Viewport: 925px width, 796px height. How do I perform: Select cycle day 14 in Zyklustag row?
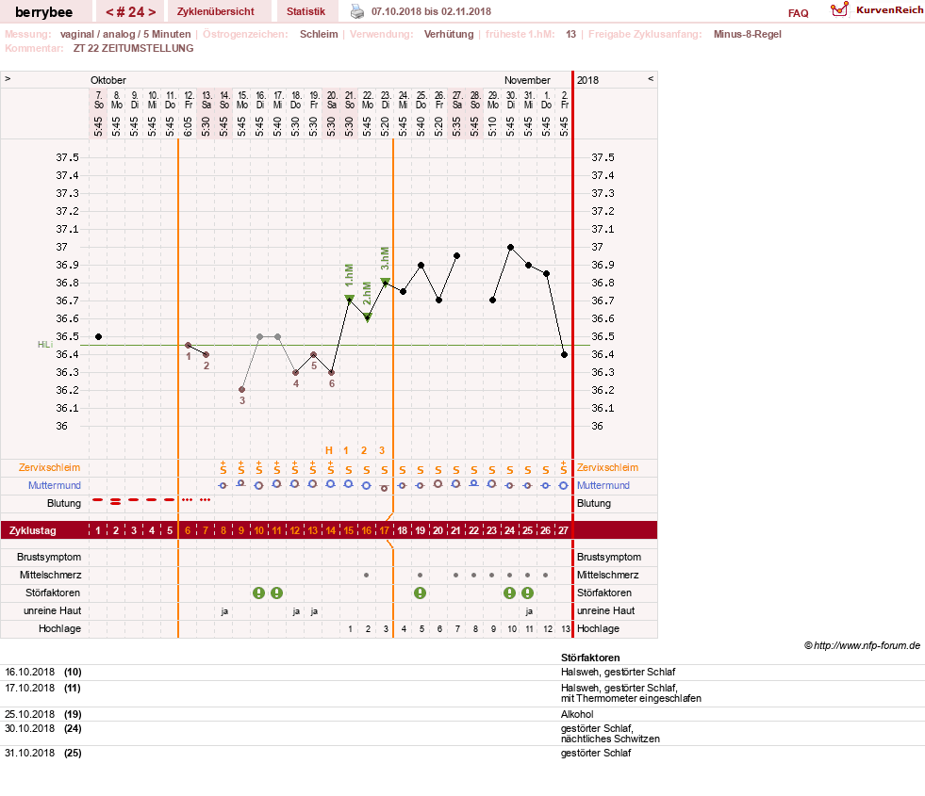pos(330,530)
